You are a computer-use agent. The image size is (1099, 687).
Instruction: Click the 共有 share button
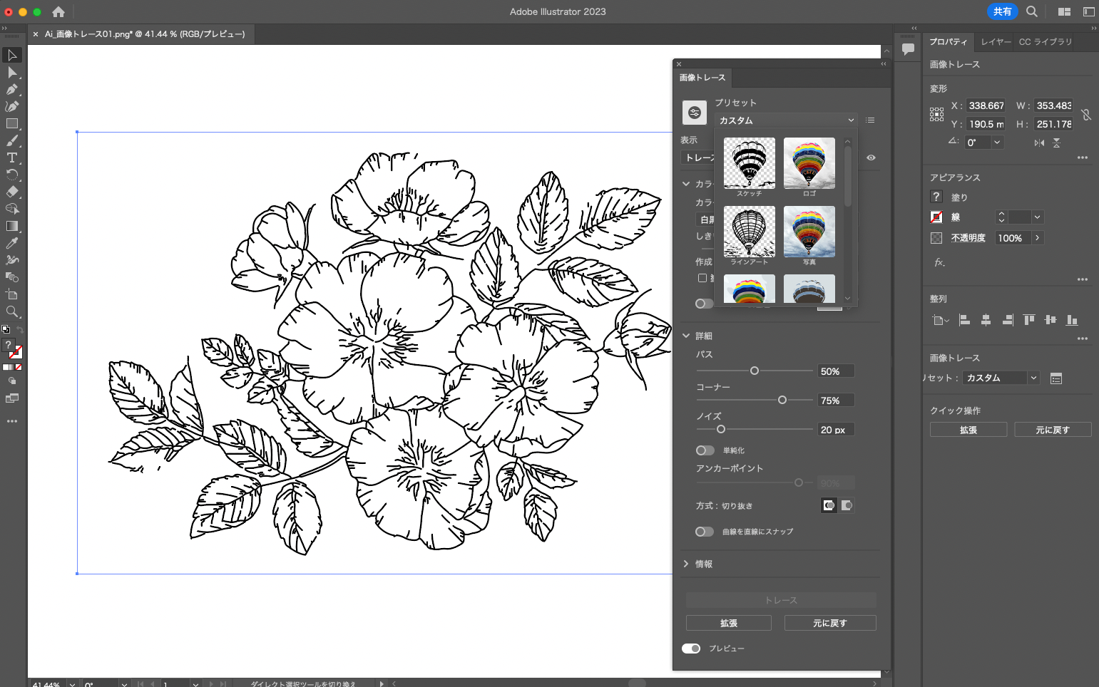1002,11
